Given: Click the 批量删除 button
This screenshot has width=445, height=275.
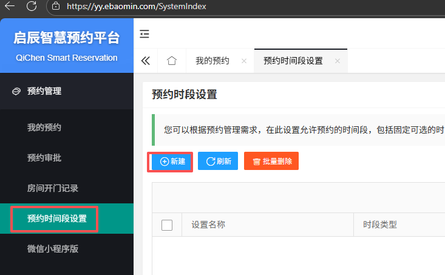Looking at the screenshot, I should tap(271, 161).
